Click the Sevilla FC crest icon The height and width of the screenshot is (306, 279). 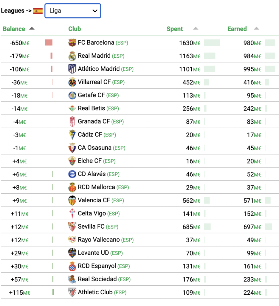coord(72,227)
